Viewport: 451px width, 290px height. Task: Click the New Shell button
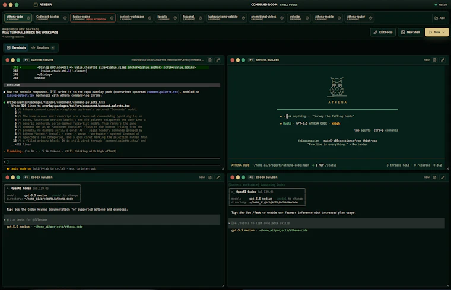click(411, 32)
